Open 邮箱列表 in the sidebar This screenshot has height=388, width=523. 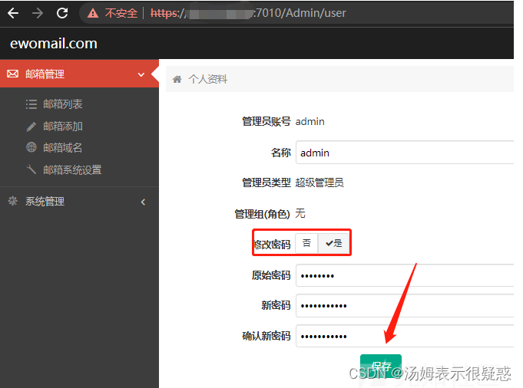point(63,104)
